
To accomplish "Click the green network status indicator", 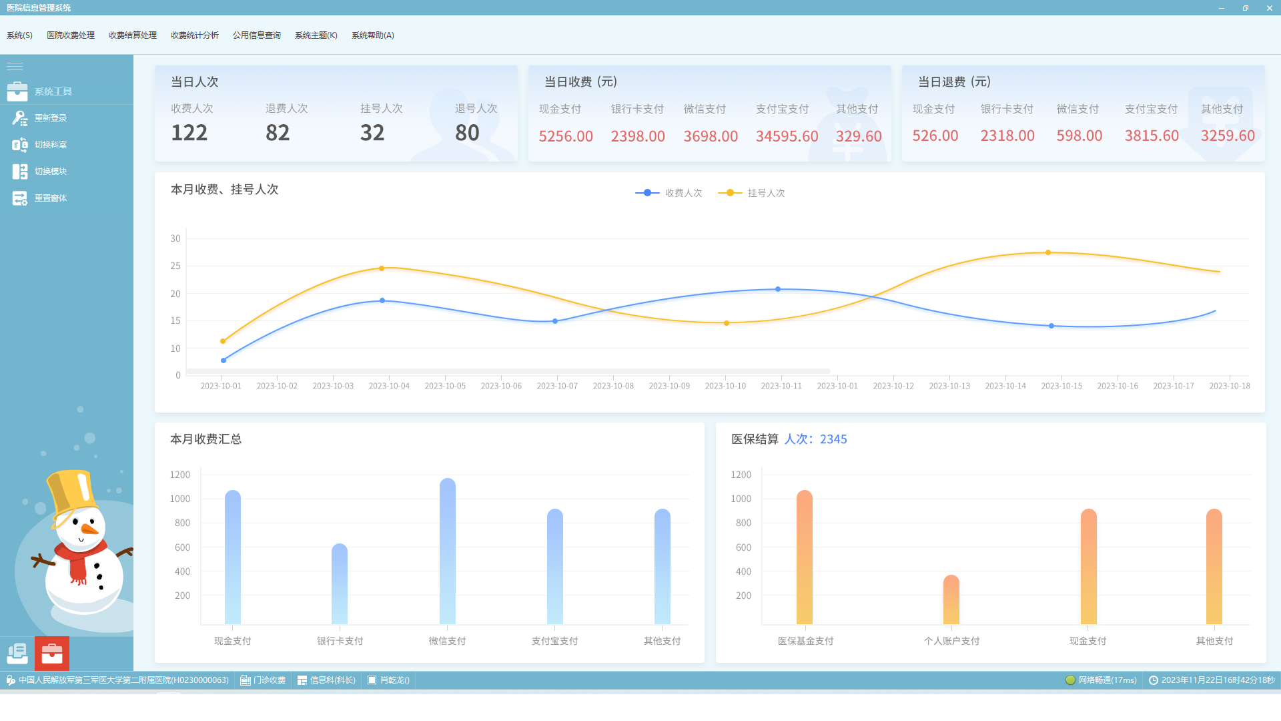I will pyautogui.click(x=1070, y=680).
